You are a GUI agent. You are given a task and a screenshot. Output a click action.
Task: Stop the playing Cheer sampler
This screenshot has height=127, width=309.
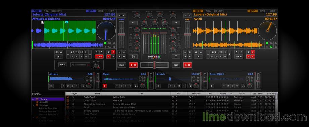(x=105, y=86)
